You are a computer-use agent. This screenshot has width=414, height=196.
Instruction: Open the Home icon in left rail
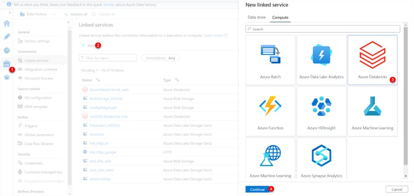(x=6, y=23)
